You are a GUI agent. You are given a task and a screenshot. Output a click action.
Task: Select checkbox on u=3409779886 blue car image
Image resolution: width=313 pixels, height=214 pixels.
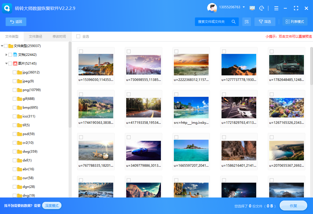129,137
